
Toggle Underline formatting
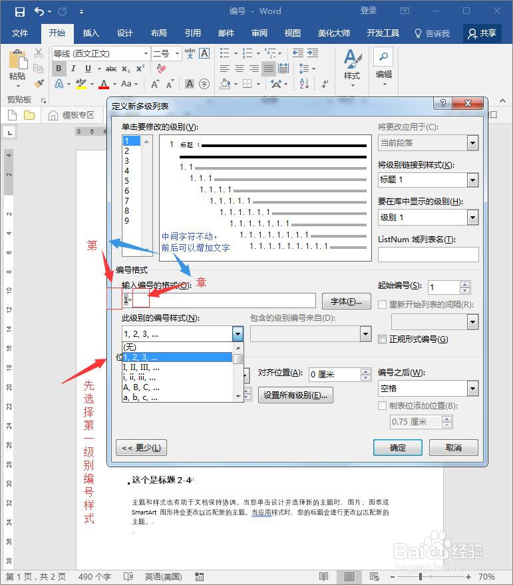[88, 69]
